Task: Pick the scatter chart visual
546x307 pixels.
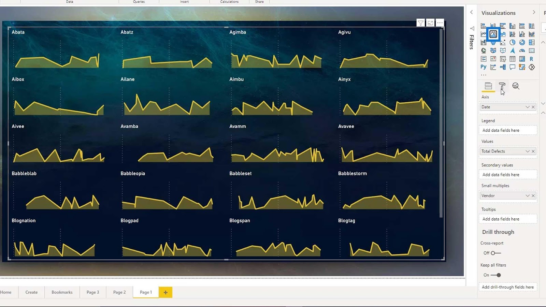Action: pos(503,42)
